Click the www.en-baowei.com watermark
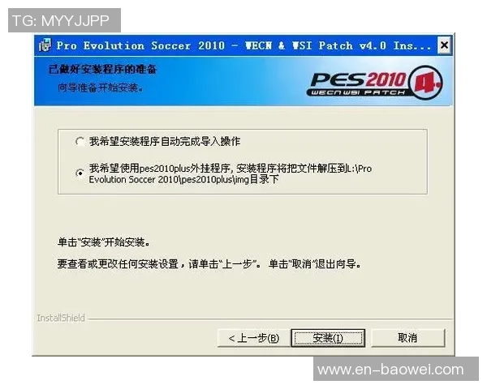Screen dimensions: 487x389 (x=390, y=370)
